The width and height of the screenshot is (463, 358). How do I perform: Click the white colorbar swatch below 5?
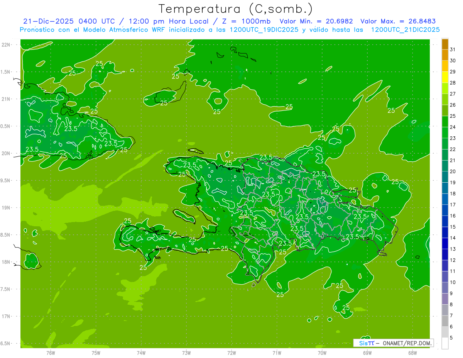[445, 343]
